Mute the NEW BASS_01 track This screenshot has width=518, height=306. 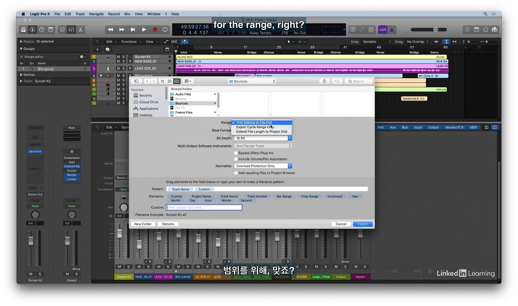tap(119, 62)
